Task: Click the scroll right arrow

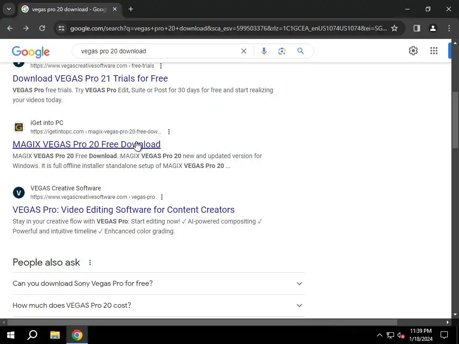Action: click(x=448, y=322)
